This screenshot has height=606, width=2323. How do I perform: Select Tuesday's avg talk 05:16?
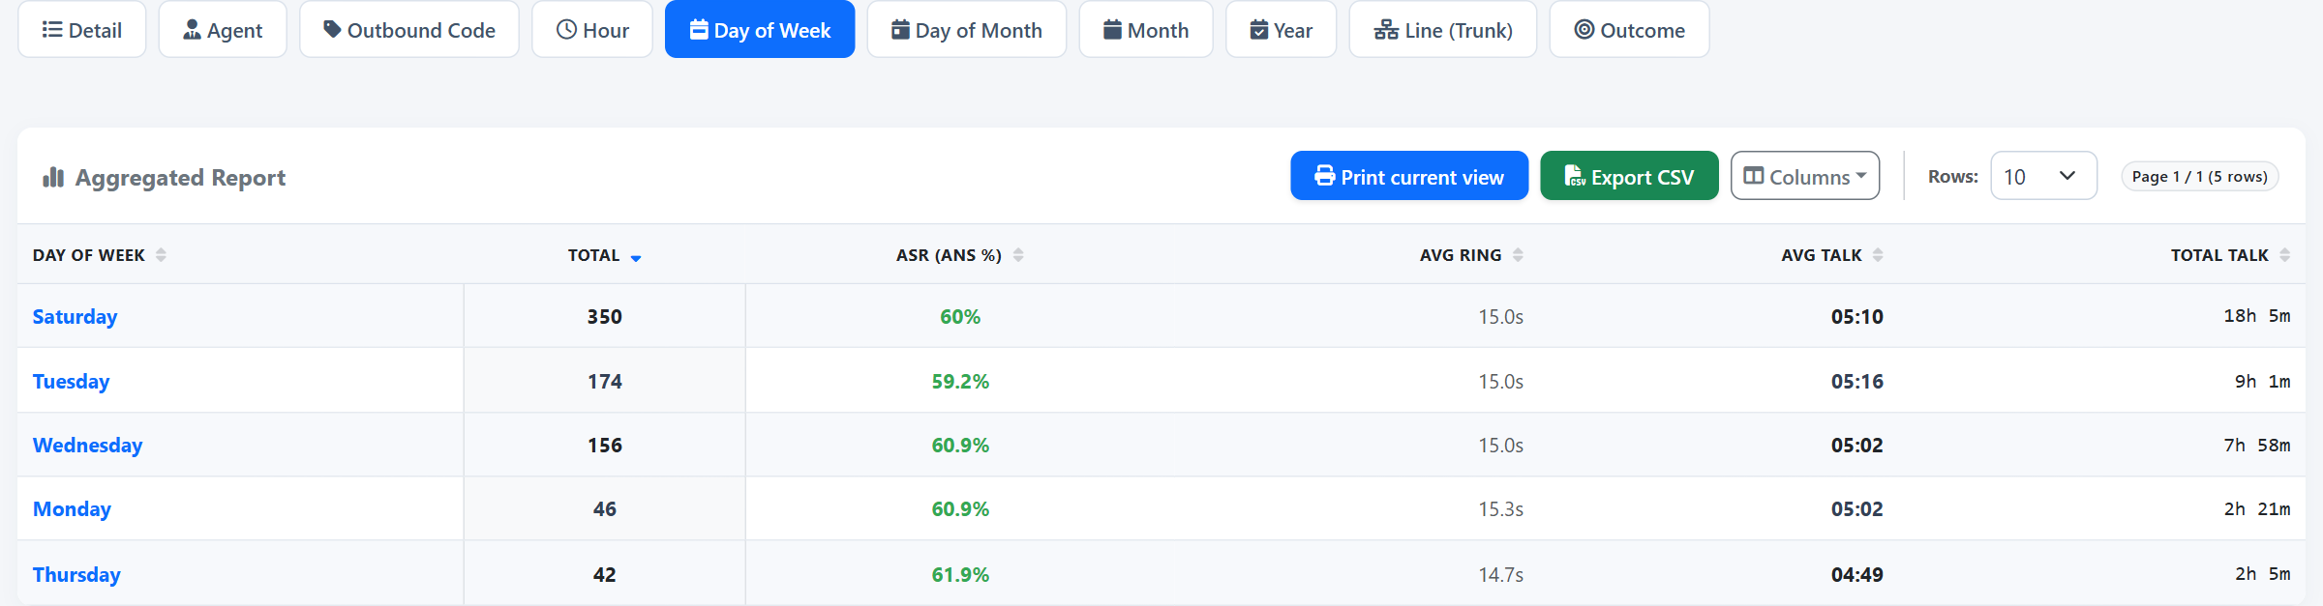coord(1856,382)
